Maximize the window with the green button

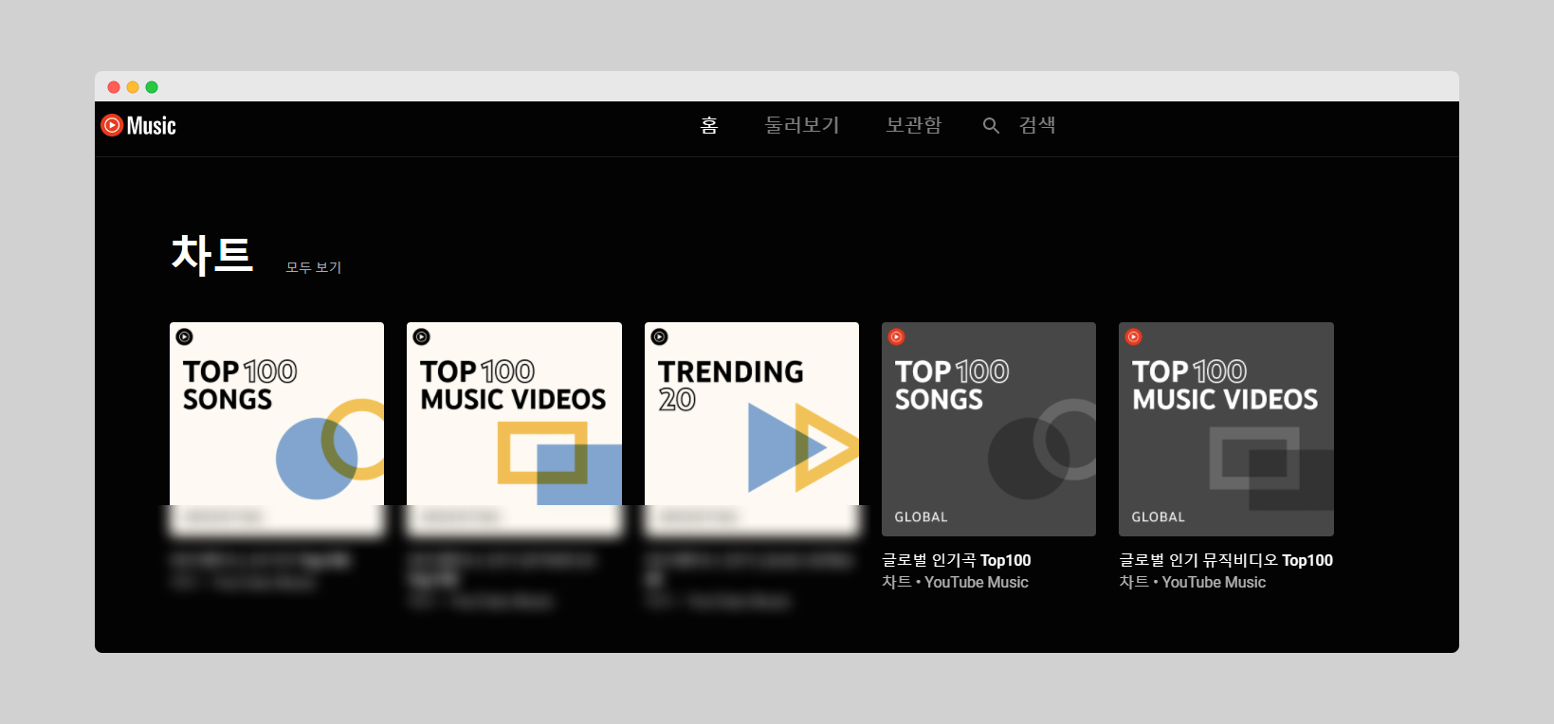pyautogui.click(x=152, y=87)
